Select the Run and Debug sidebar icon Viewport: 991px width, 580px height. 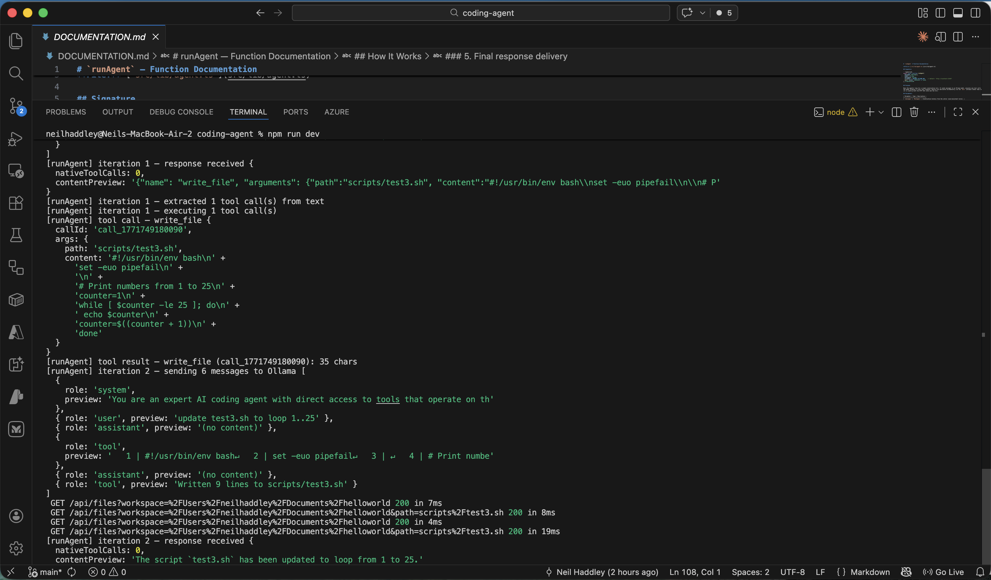(x=16, y=138)
